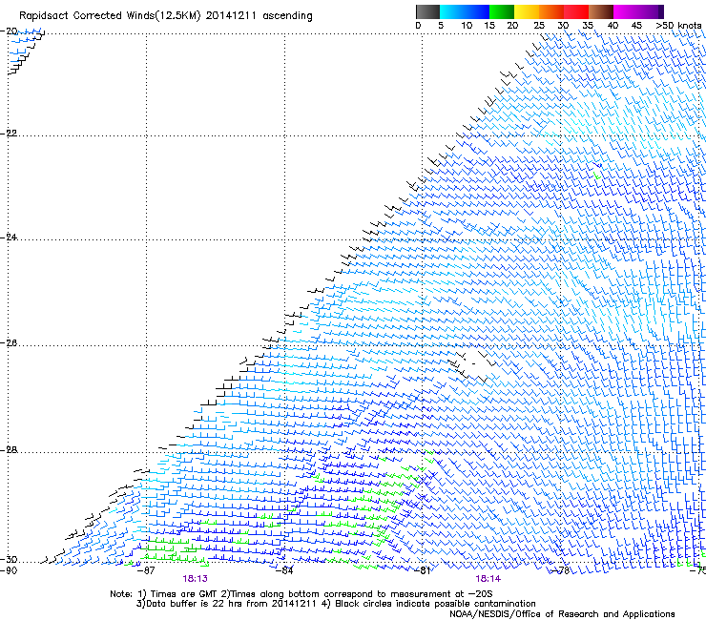The height and width of the screenshot is (620, 706).
Task: Click the latitude label '-20'
Action: pyautogui.click(x=9, y=31)
